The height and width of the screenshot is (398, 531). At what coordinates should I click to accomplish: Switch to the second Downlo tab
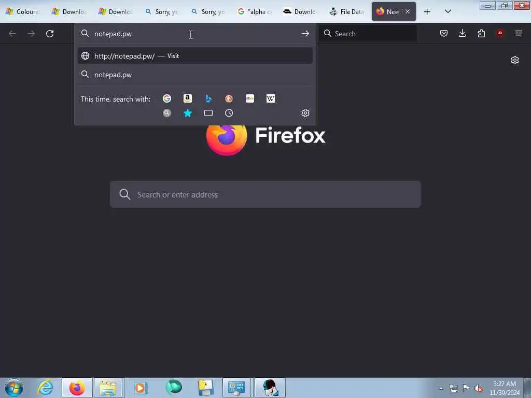point(115,12)
